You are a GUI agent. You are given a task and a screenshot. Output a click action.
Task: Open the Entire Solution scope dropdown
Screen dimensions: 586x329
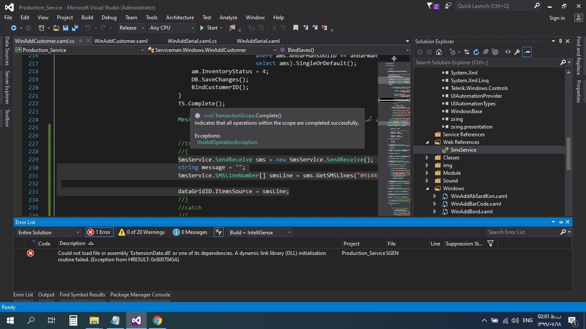[x=49, y=232]
